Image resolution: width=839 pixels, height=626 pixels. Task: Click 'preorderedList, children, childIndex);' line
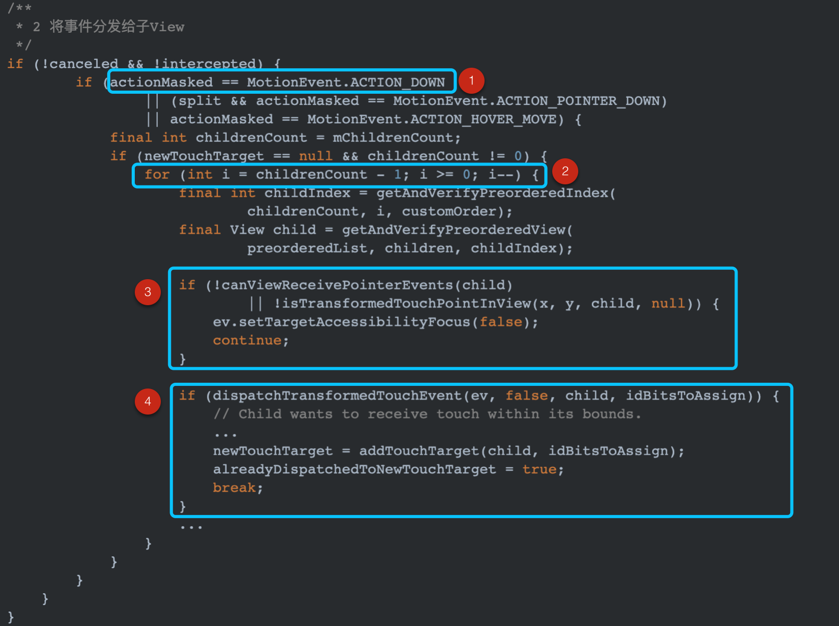tap(410, 248)
